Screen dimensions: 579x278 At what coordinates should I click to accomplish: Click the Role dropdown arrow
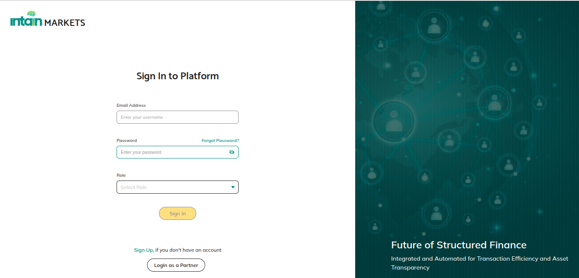(x=233, y=187)
